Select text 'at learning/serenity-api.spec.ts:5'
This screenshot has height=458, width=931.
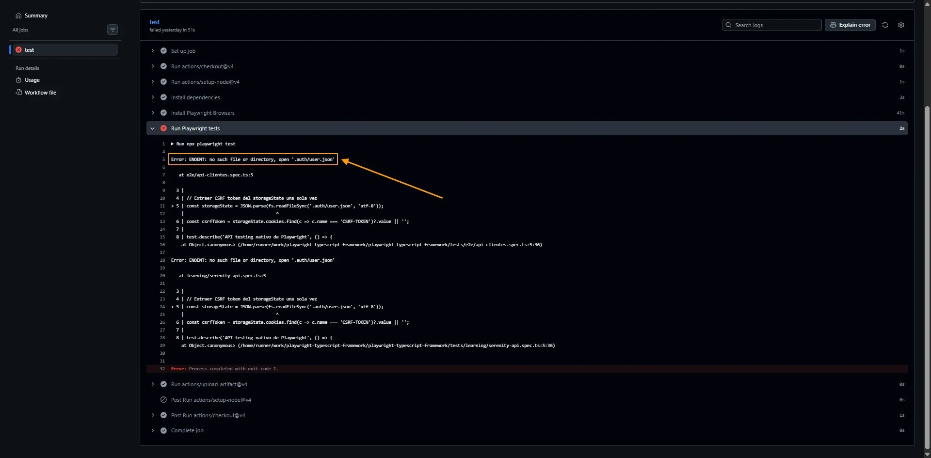click(222, 276)
